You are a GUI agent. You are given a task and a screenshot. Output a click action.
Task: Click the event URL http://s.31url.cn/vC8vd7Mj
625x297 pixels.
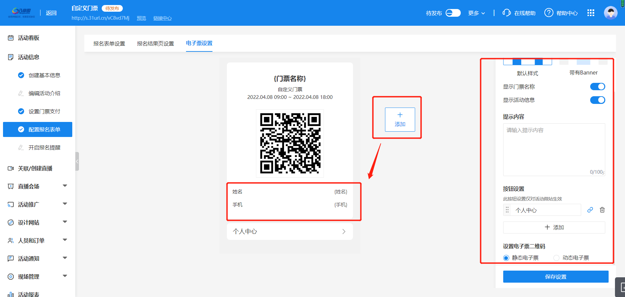[x=100, y=18]
